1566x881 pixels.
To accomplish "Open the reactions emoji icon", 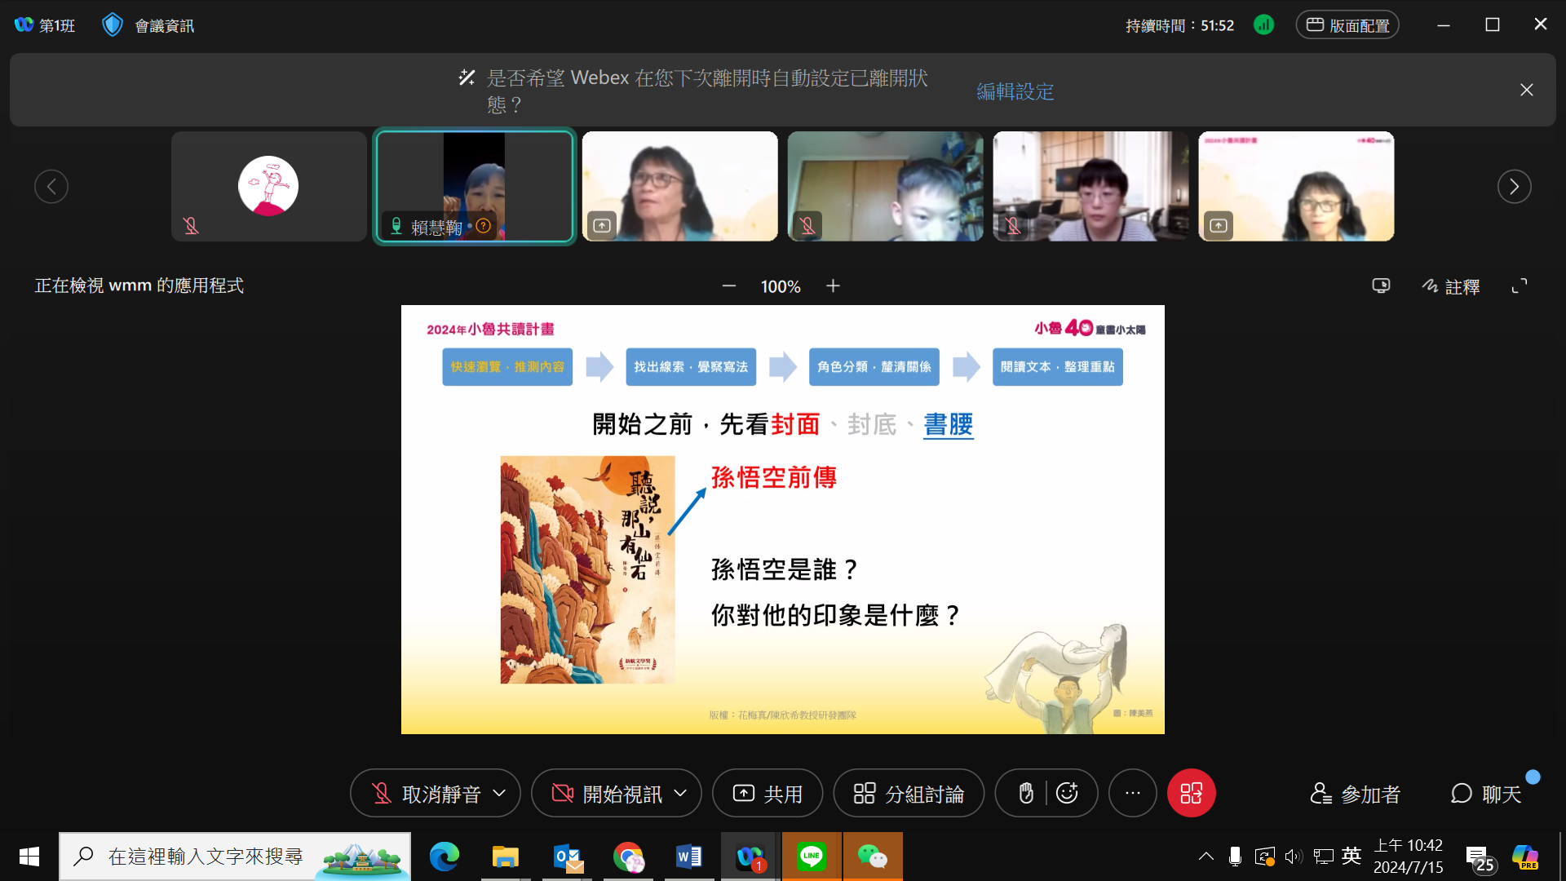I will coord(1067,793).
